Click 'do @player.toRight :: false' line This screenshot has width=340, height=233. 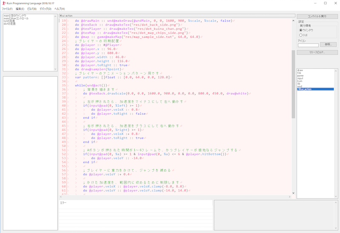pos(119,114)
